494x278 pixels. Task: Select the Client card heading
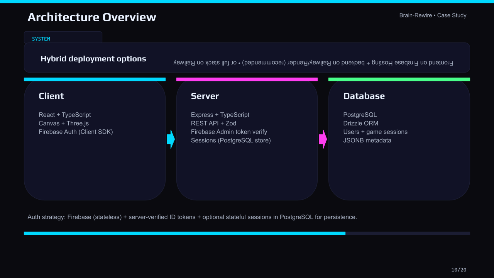[51, 96]
